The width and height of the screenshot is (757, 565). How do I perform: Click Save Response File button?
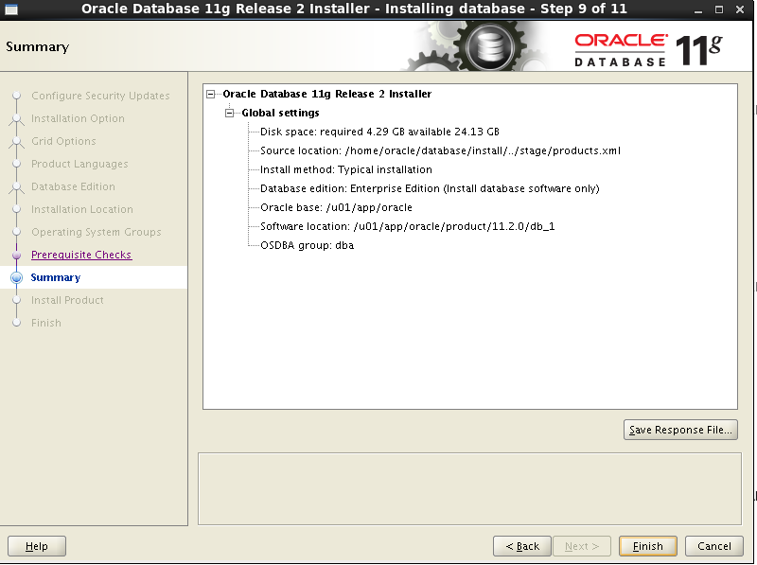pyautogui.click(x=680, y=430)
